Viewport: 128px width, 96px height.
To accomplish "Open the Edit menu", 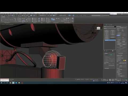I will click(x=3, y=14).
